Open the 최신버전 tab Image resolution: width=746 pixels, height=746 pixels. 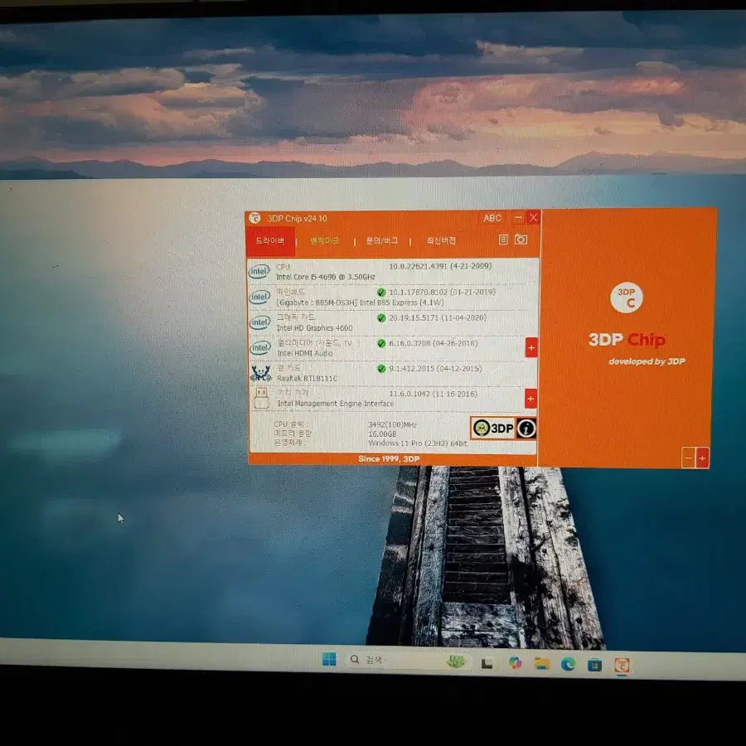coord(441,240)
